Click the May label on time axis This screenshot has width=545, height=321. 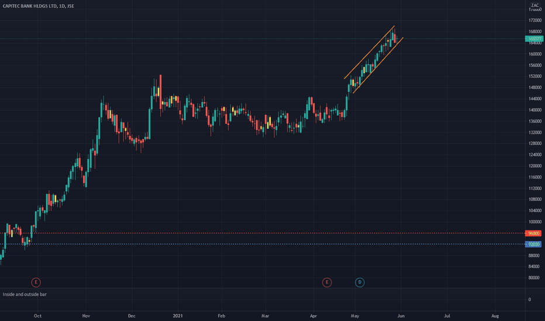click(355, 316)
